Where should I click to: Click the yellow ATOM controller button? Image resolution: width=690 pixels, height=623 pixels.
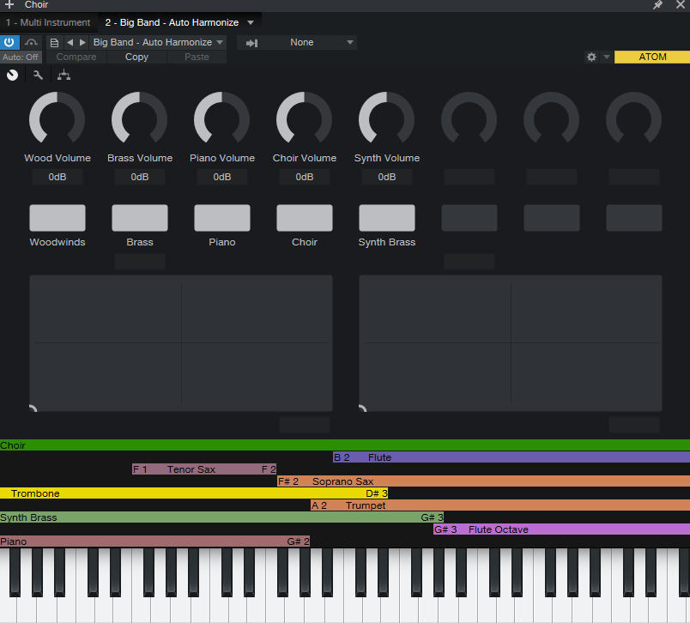point(652,57)
